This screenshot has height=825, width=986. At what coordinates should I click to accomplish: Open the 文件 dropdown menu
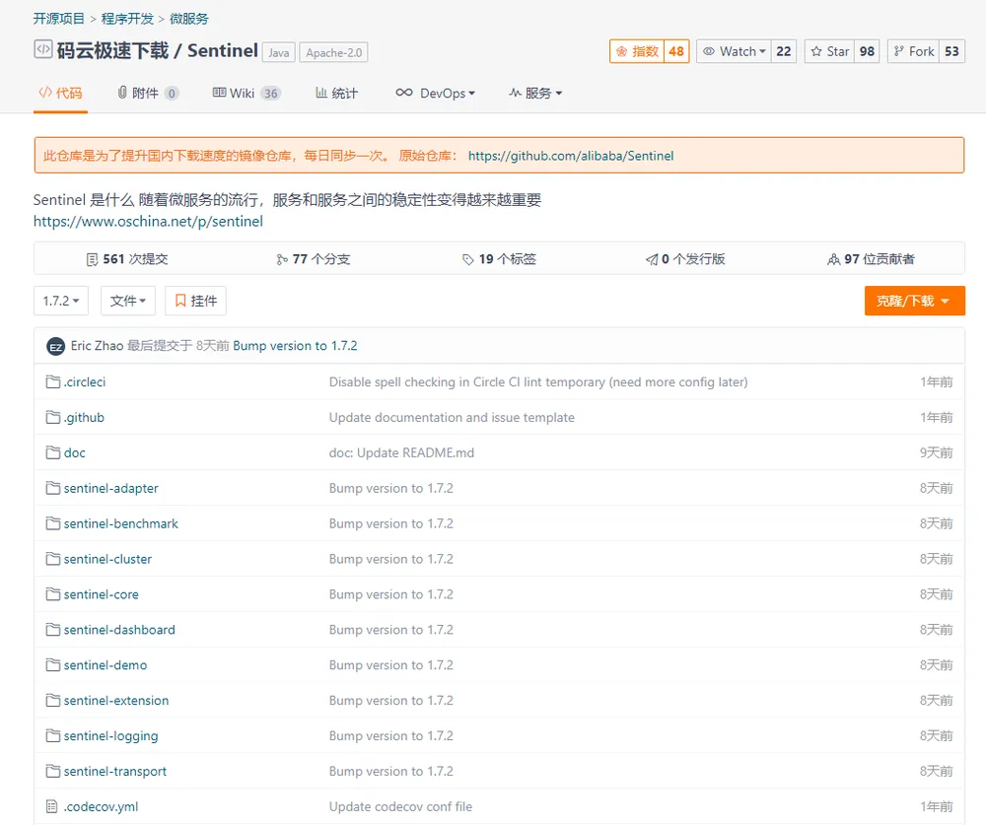pos(127,301)
